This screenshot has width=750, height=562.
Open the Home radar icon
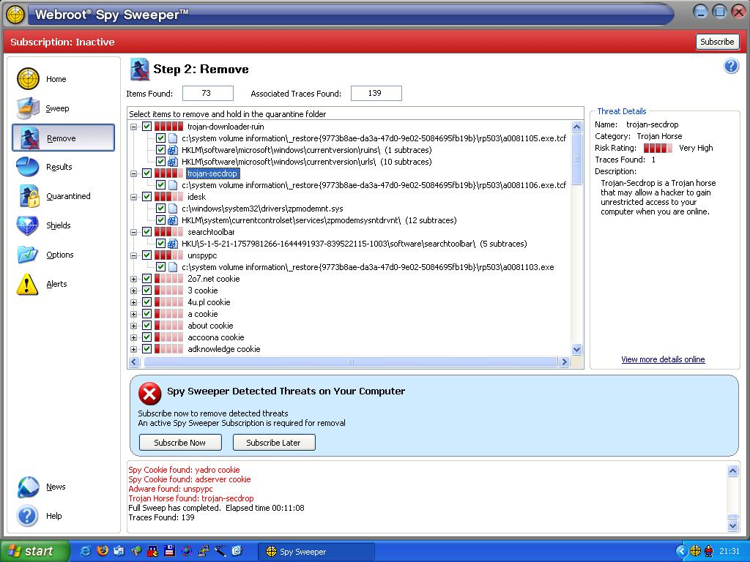tap(29, 79)
